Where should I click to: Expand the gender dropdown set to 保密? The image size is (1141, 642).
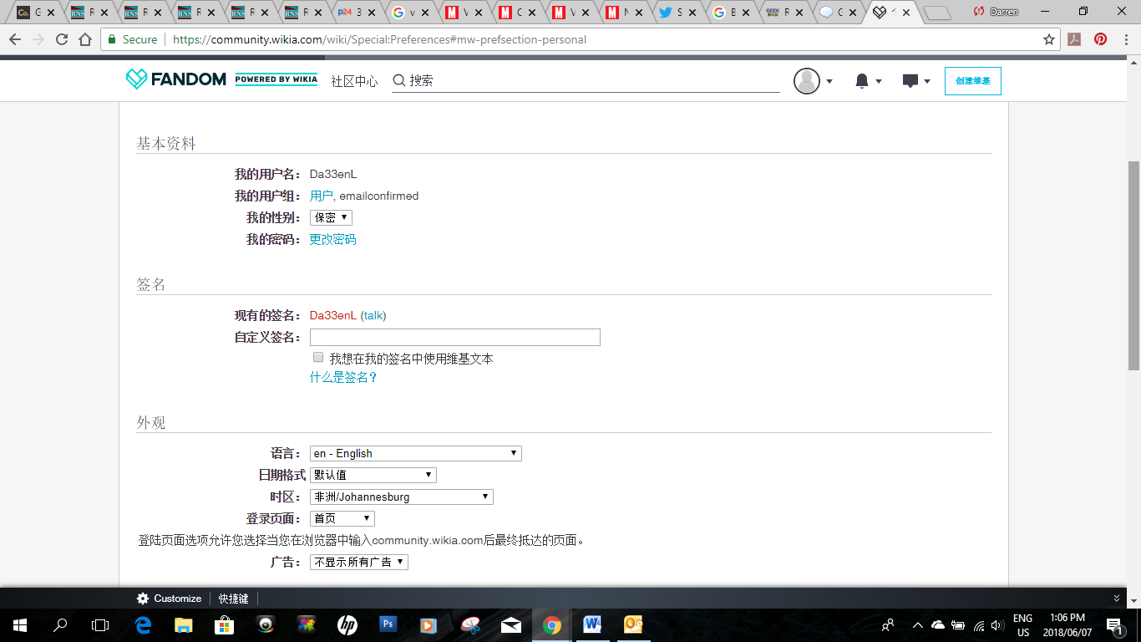point(331,217)
